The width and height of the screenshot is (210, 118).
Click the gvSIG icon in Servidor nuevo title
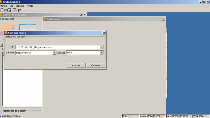pos(6,33)
